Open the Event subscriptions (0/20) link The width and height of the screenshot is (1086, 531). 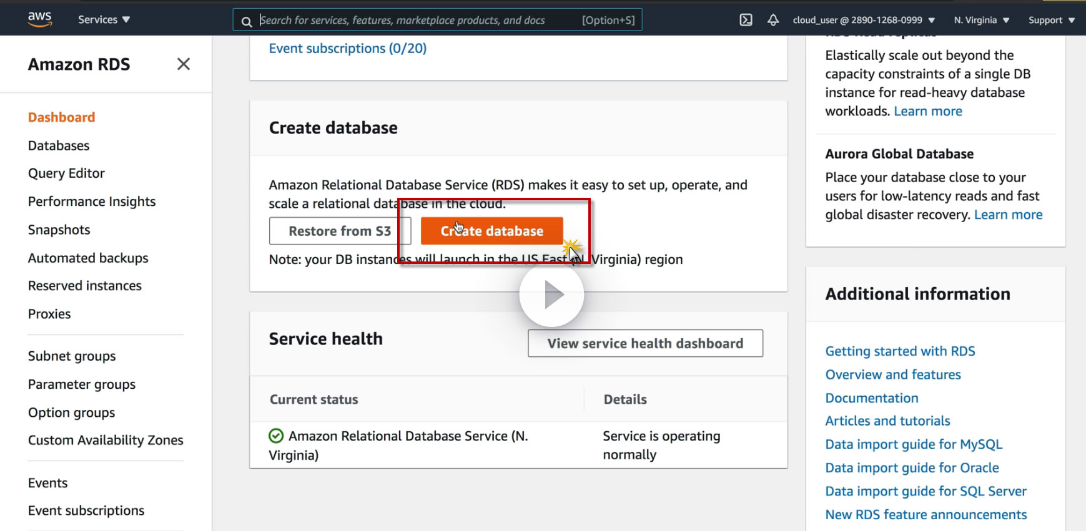(x=348, y=49)
